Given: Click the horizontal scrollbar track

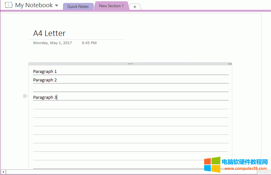Looking at the screenshot, I should coord(98,172).
